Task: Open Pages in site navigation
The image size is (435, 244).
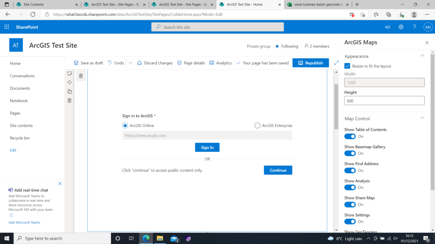Action: click(x=15, y=113)
